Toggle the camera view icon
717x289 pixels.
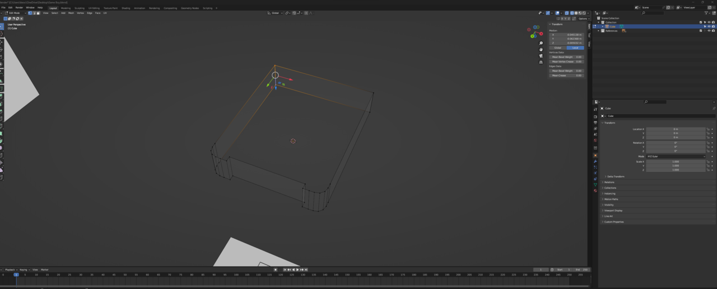point(541,56)
